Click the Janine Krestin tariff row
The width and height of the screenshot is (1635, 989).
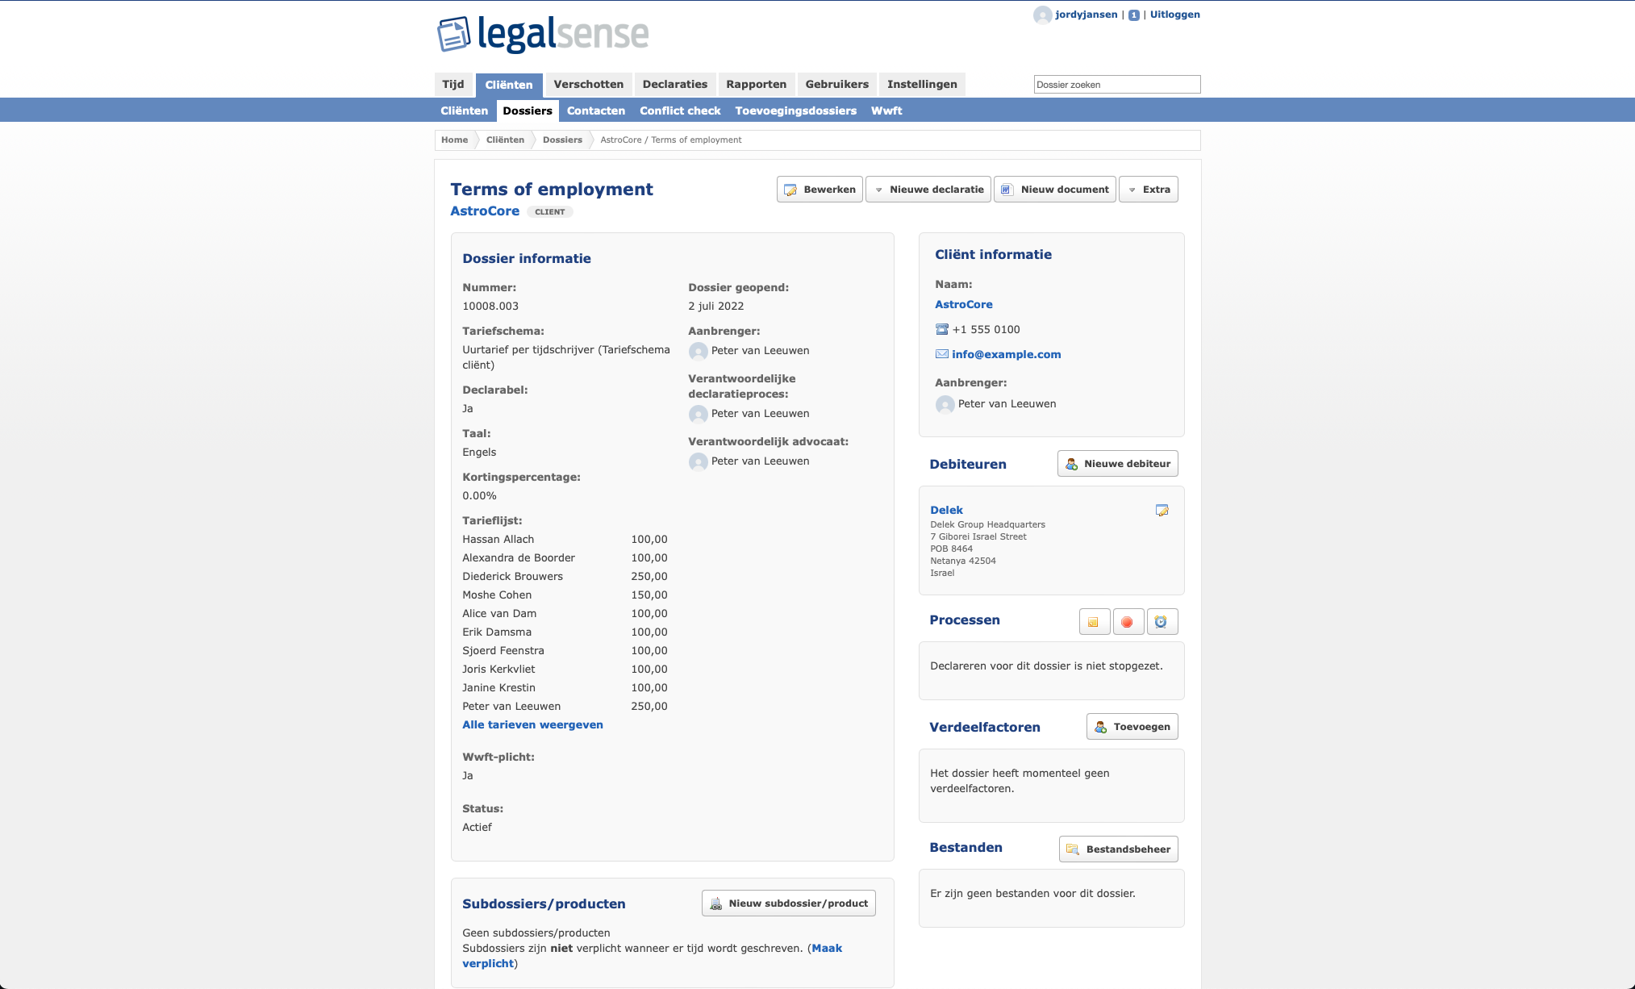click(565, 688)
